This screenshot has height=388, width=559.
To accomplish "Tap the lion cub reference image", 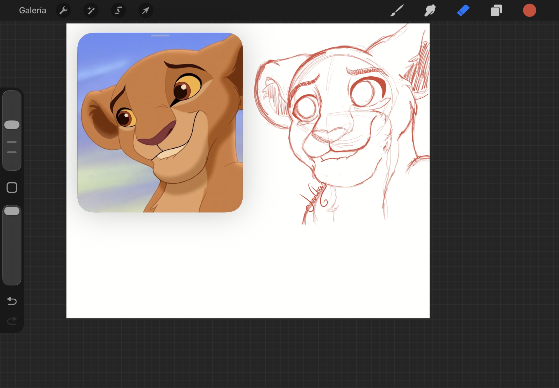I will coord(160,123).
